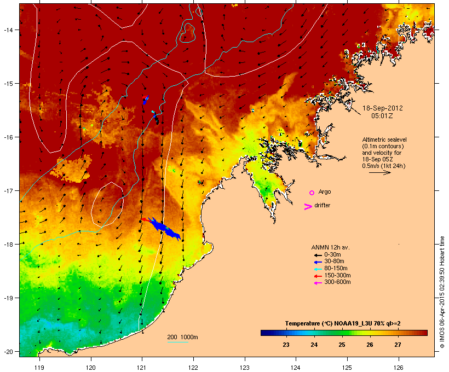Click the latitude axis label -14

click(8, 30)
